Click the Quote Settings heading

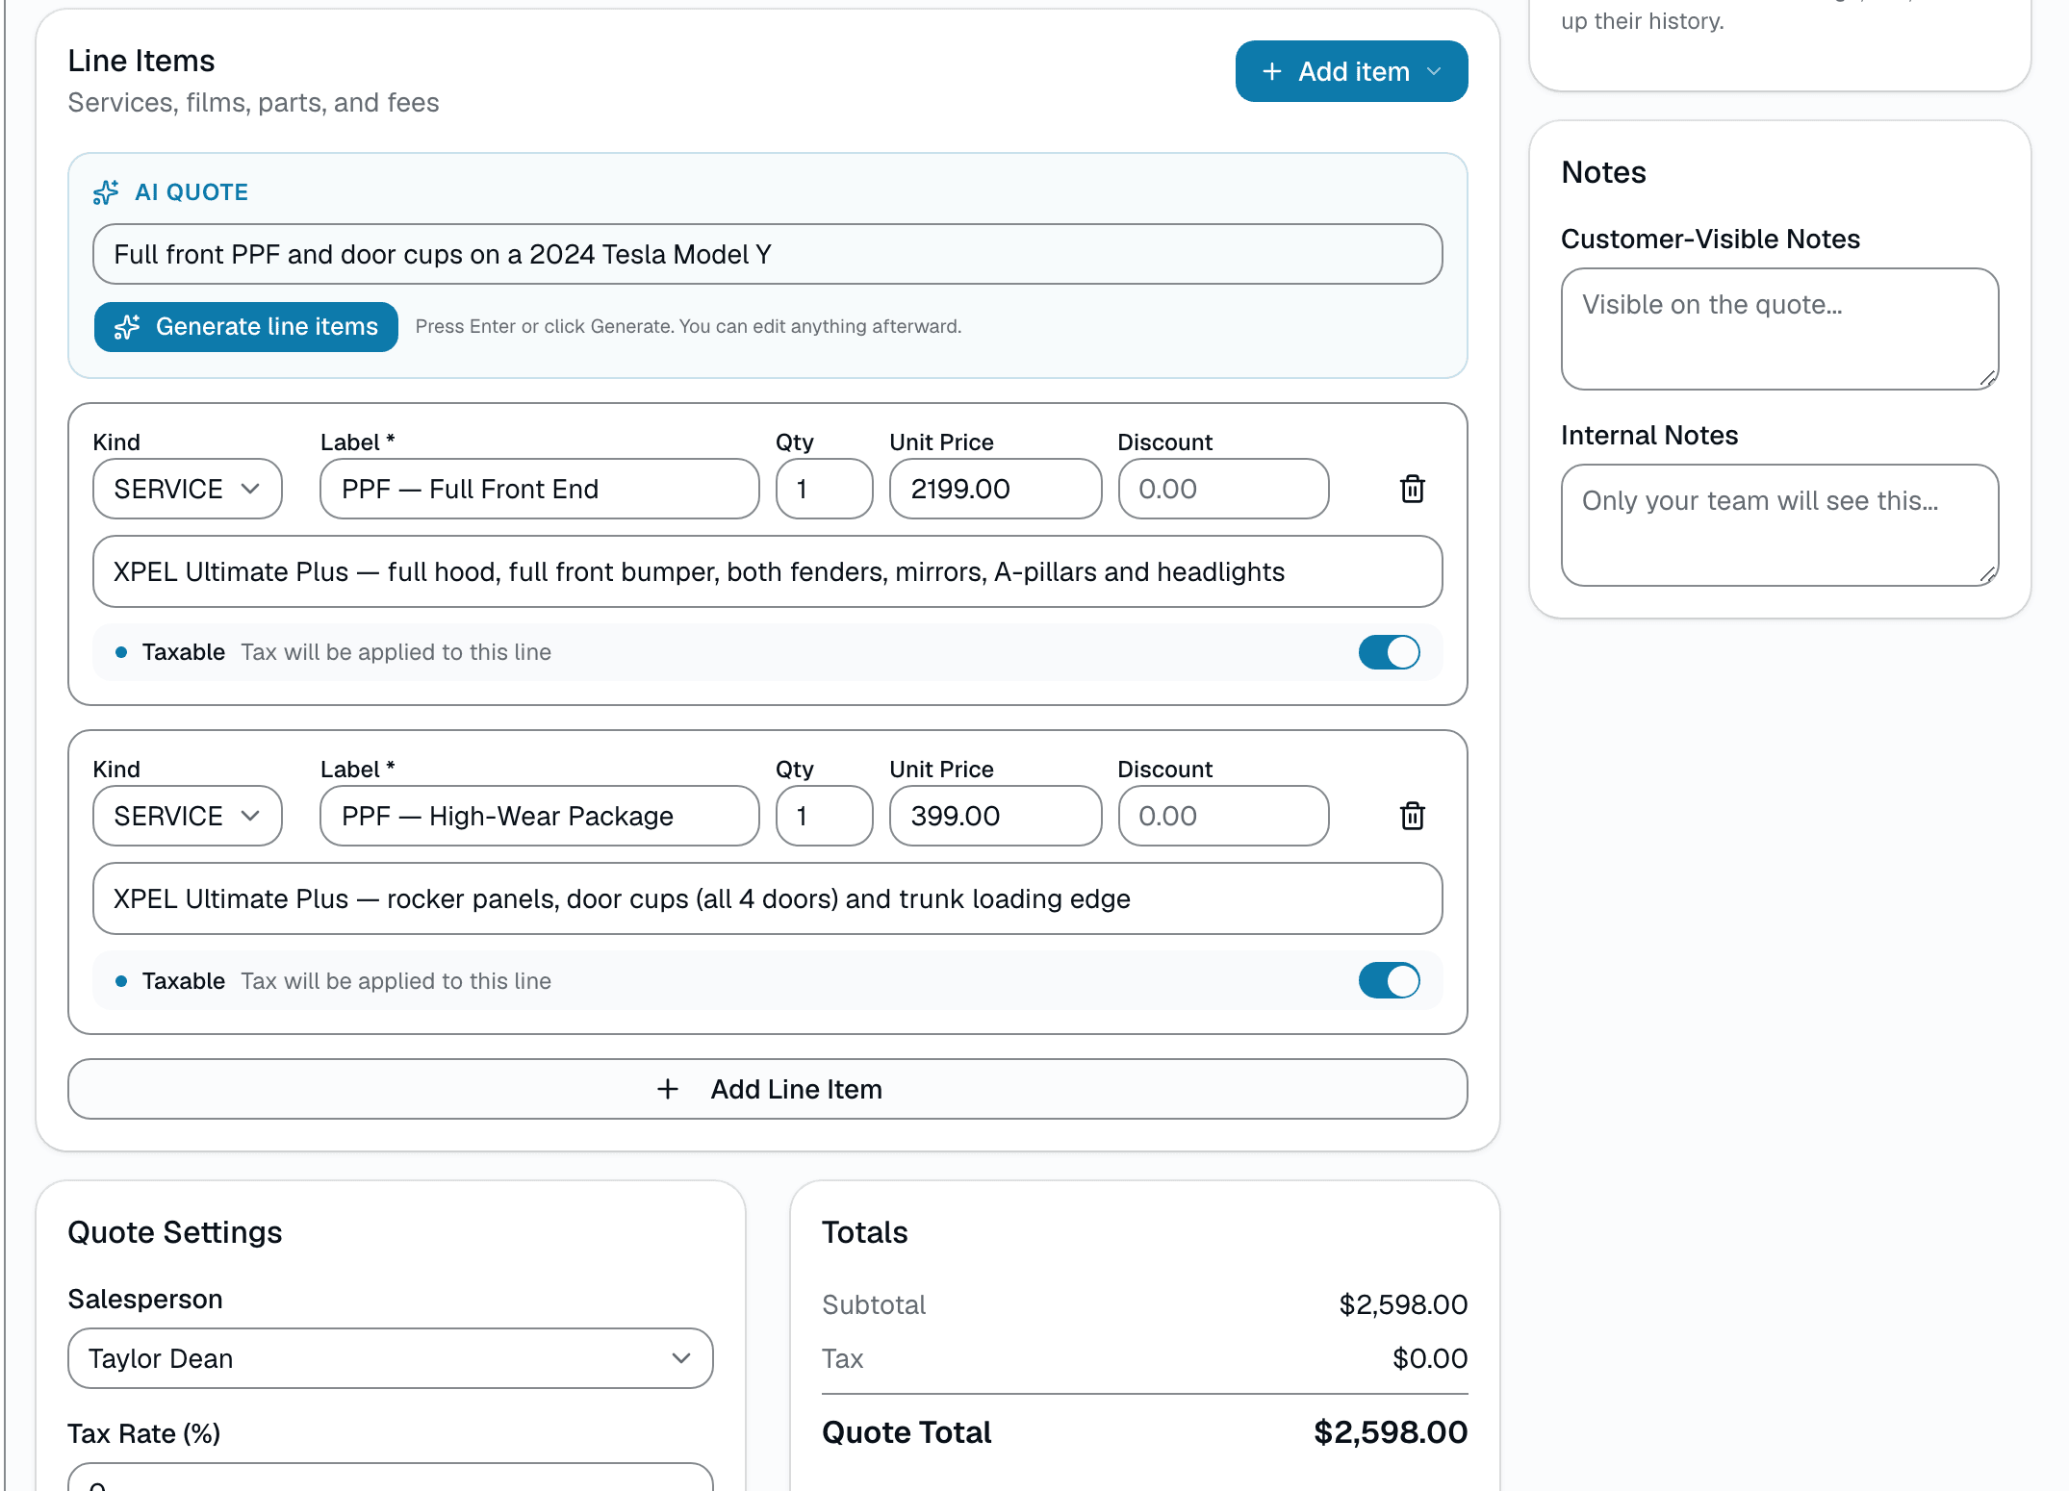pos(175,1232)
